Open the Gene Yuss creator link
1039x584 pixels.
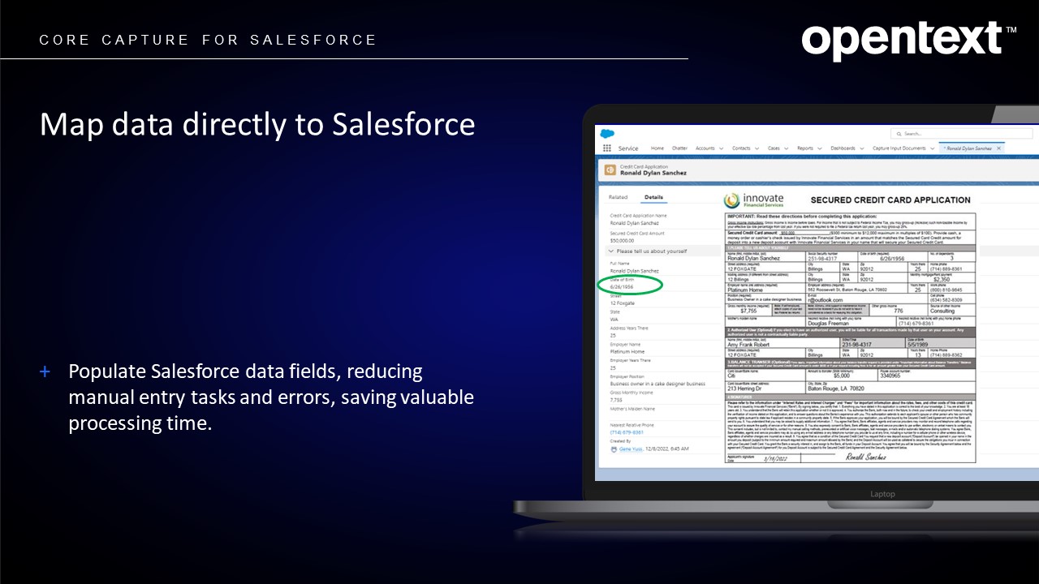click(x=631, y=449)
